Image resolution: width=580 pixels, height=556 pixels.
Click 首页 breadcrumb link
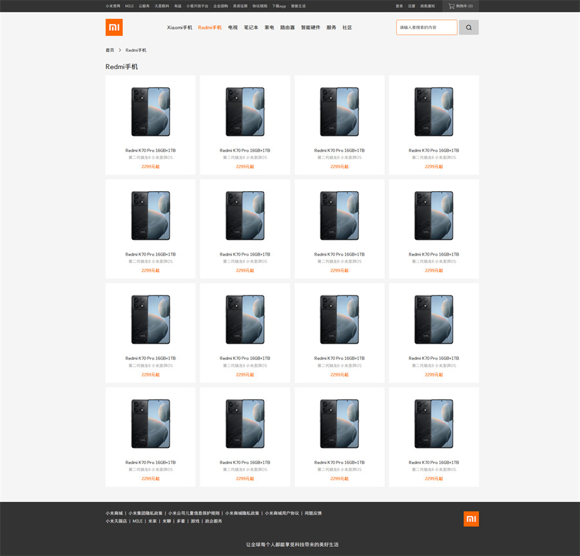pyautogui.click(x=110, y=50)
